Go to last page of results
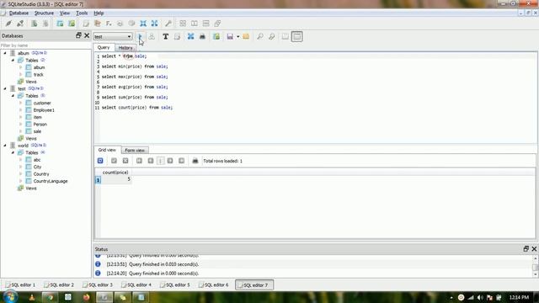This screenshot has width=539, height=303. 182,161
